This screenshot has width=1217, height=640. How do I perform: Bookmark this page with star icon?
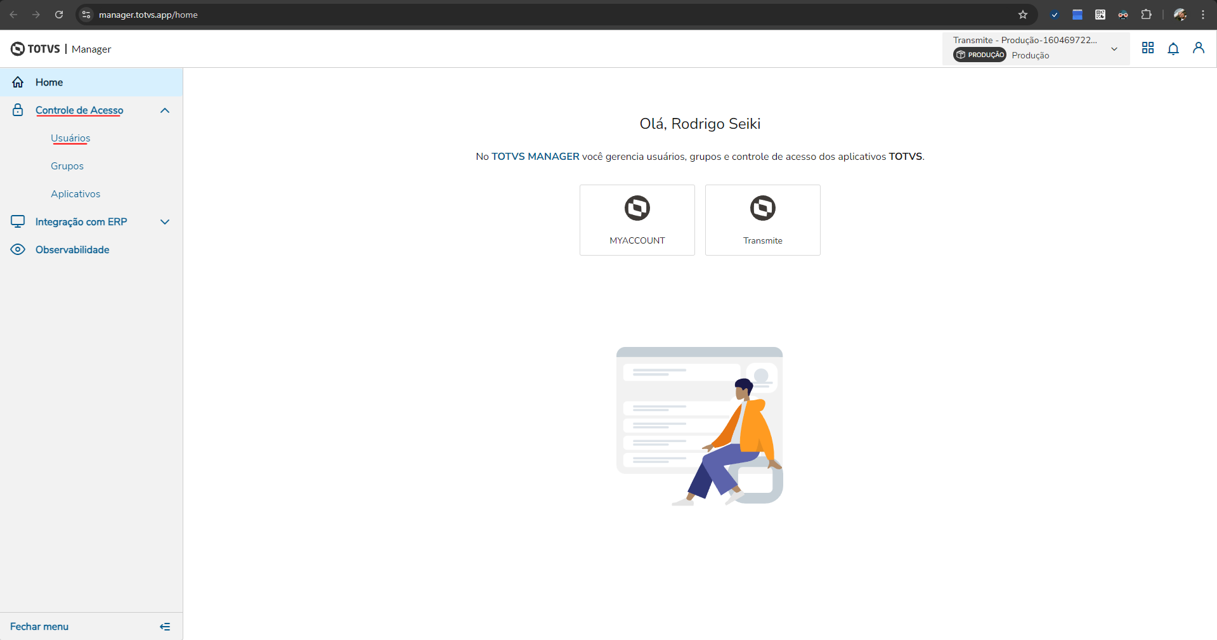1023,15
